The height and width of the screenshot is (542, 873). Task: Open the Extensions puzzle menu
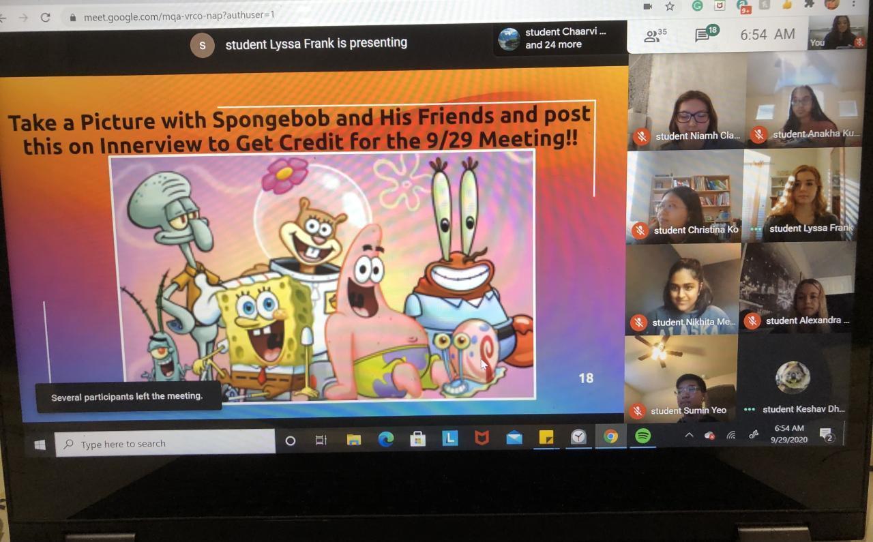(810, 5)
